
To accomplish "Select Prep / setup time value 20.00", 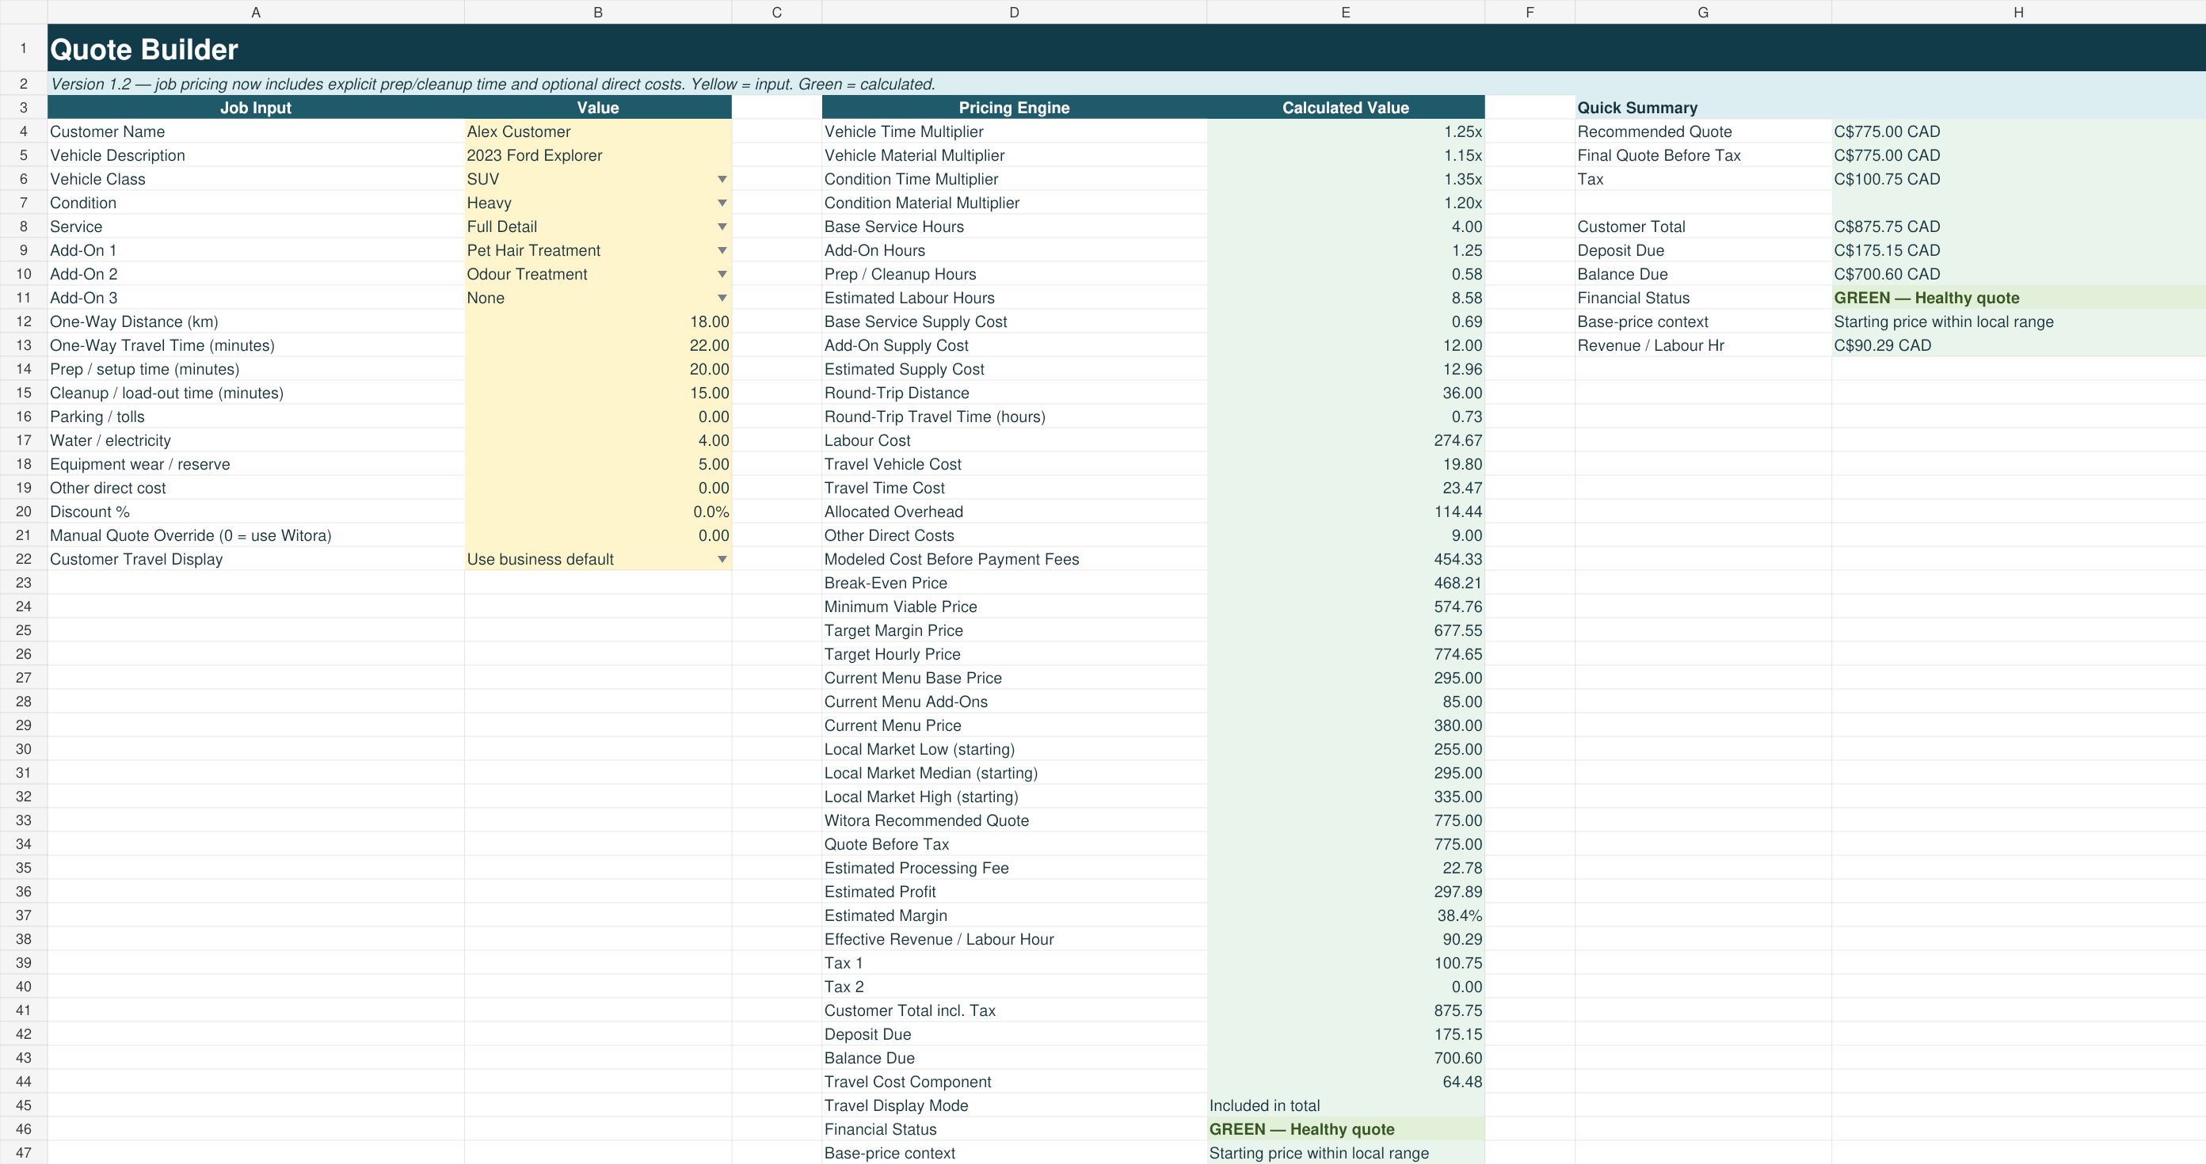I will click(598, 370).
